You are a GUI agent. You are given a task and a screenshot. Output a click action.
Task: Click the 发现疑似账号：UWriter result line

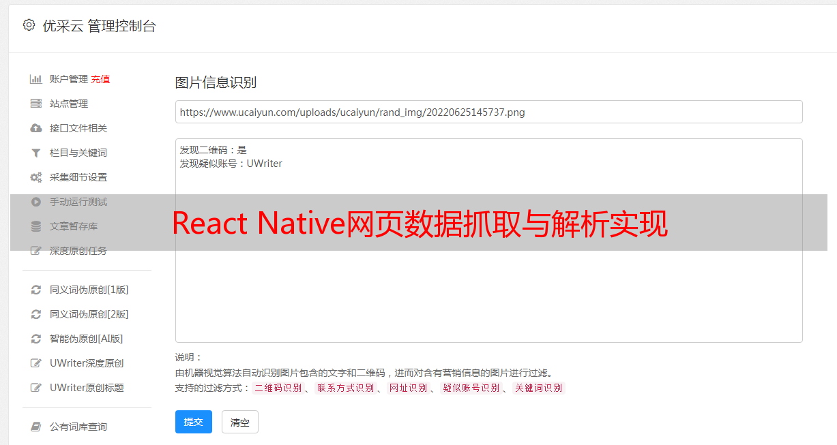231,164
